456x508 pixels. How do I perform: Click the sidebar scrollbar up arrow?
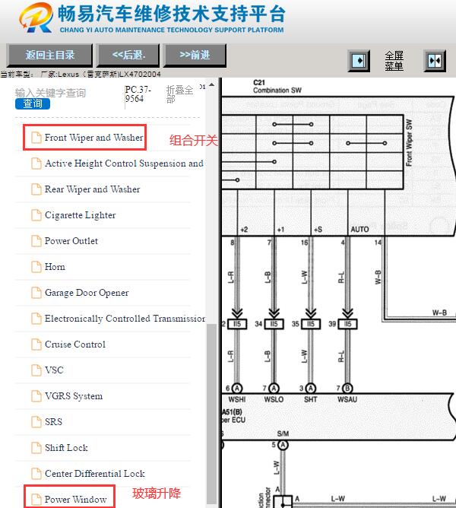tap(211, 85)
